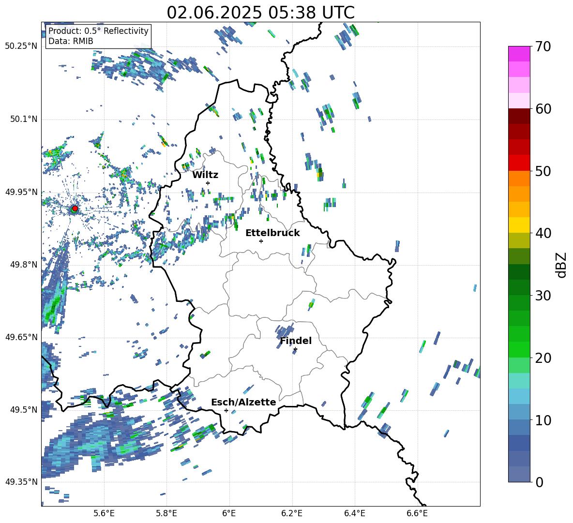This screenshot has width=573, height=523.
Task: Click the 70 value on colorbar
Action: pyautogui.click(x=543, y=47)
